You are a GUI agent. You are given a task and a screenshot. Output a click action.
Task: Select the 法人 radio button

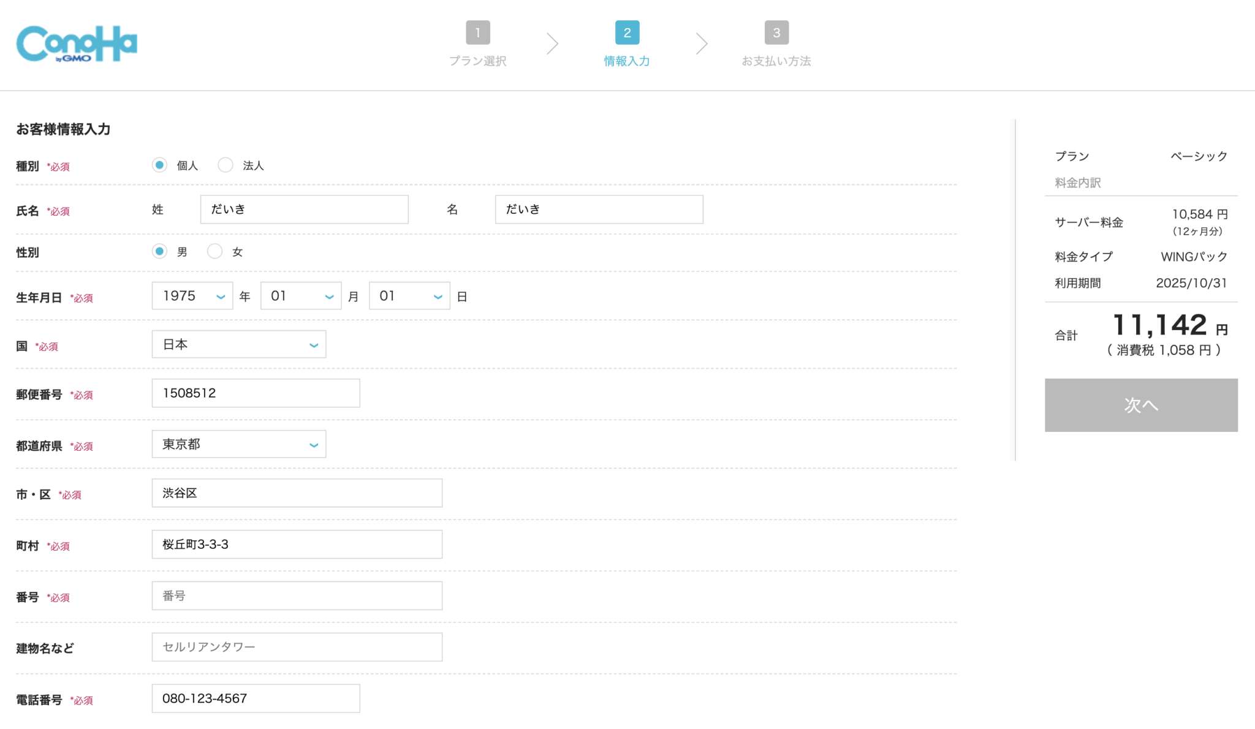point(226,165)
